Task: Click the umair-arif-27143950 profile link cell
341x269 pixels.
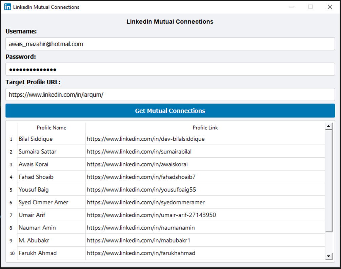Action: pos(205,215)
